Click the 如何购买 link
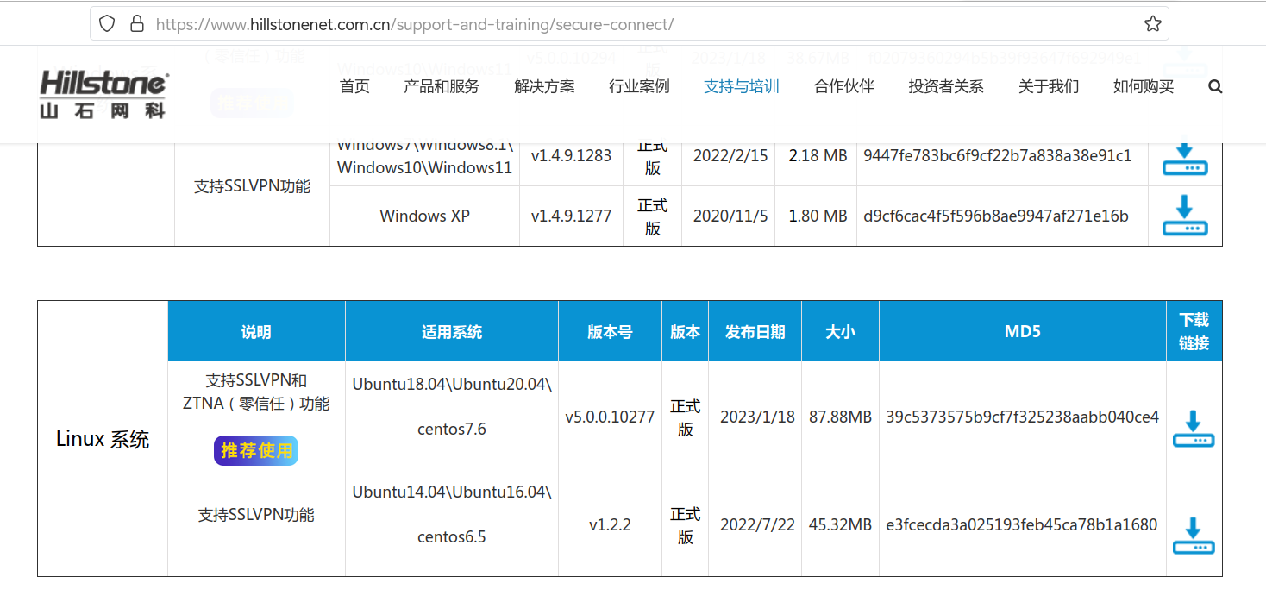The height and width of the screenshot is (602, 1266). (x=1143, y=86)
